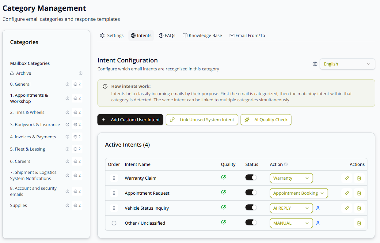Open the English language dropdown
The width and height of the screenshot is (380, 243).
coord(347,64)
